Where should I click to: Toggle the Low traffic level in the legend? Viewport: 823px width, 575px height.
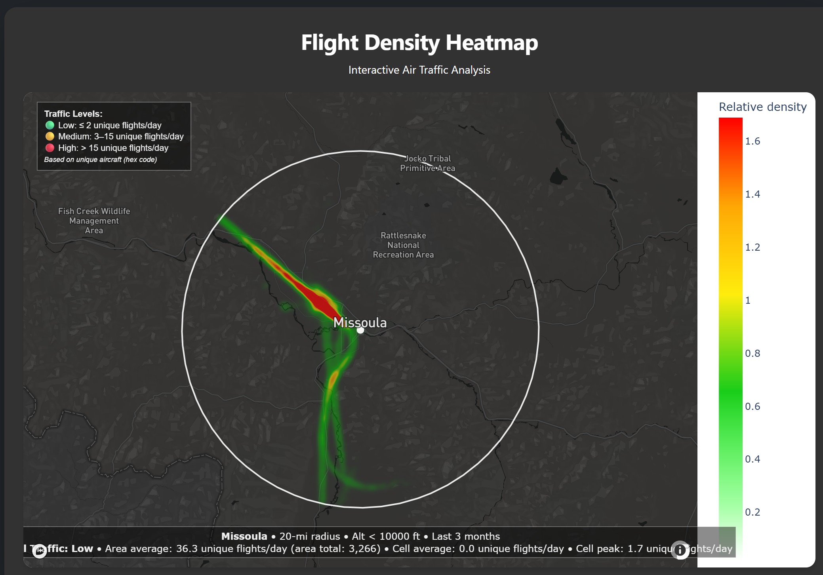(110, 125)
